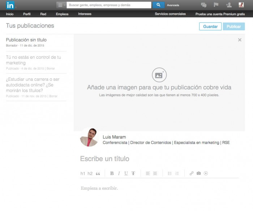Click 'Prueba una cuenta Premium gratis'
The image size is (253, 211).
(220, 14)
